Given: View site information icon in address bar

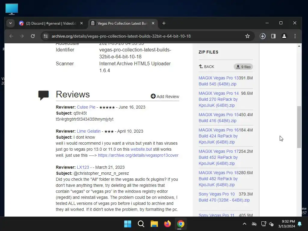Looking at the screenshot, I should point(46,36).
